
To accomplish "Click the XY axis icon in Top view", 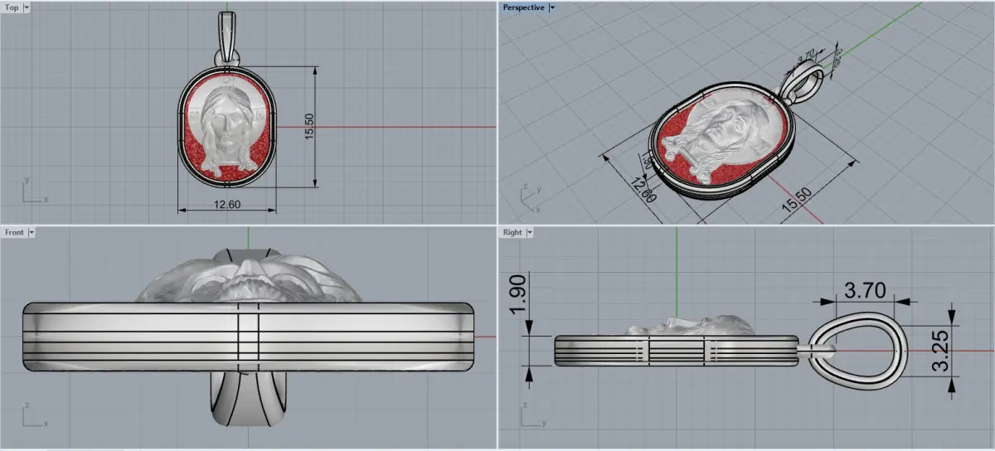I will pyautogui.click(x=35, y=191).
